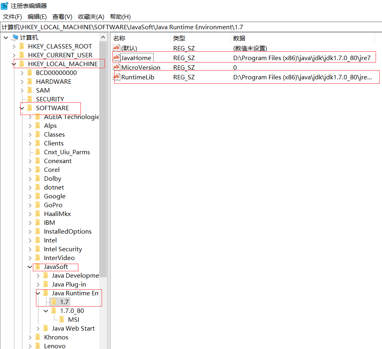The width and height of the screenshot is (382, 349).
Task: Collapse the SOFTWARE key chevron
Action: (x=22, y=108)
